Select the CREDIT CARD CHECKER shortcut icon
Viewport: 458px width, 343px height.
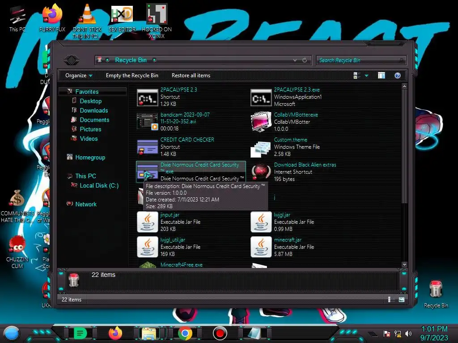click(147, 147)
